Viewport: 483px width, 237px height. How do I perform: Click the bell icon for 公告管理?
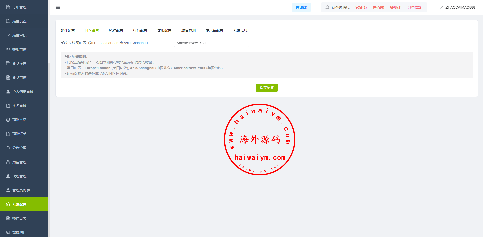click(8, 148)
